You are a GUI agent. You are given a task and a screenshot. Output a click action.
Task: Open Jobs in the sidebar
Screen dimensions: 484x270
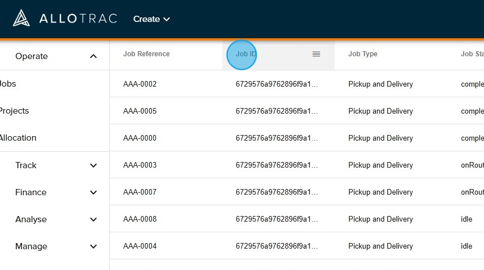coord(8,84)
